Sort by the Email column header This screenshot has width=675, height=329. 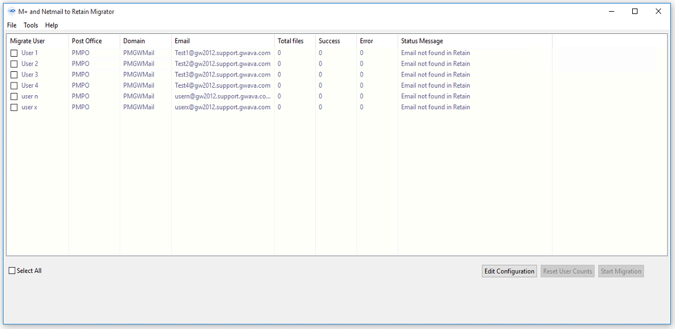click(x=223, y=41)
